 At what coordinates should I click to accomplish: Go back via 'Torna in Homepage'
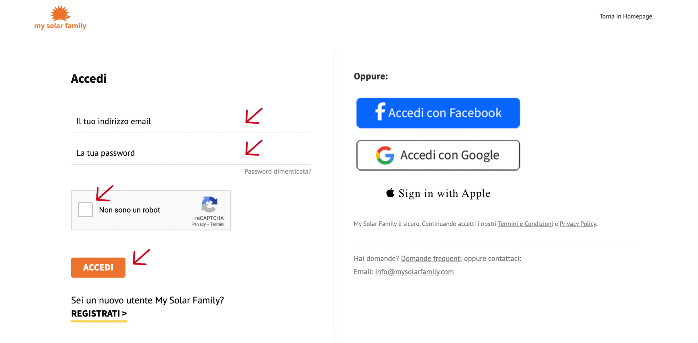[626, 16]
